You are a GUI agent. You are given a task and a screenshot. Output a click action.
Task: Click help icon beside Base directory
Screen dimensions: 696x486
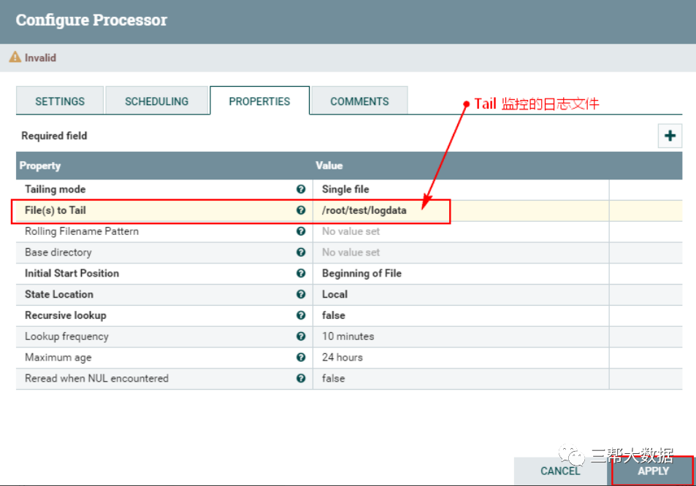(x=301, y=252)
